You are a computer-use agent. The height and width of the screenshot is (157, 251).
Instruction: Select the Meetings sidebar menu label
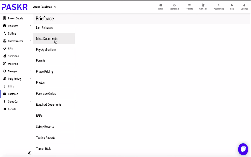pos(13,64)
